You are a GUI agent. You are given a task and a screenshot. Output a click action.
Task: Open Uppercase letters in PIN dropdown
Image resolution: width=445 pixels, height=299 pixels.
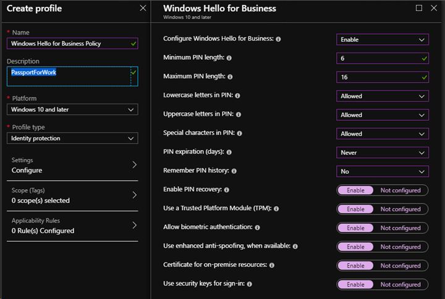[x=383, y=115]
